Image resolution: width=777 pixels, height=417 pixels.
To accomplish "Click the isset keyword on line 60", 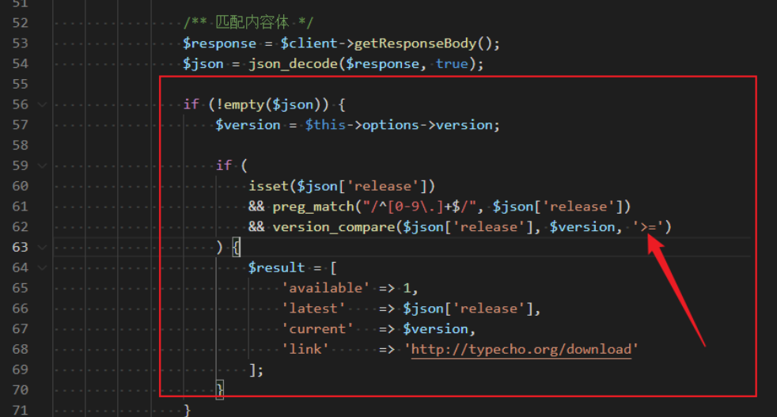I will pyautogui.click(x=268, y=186).
